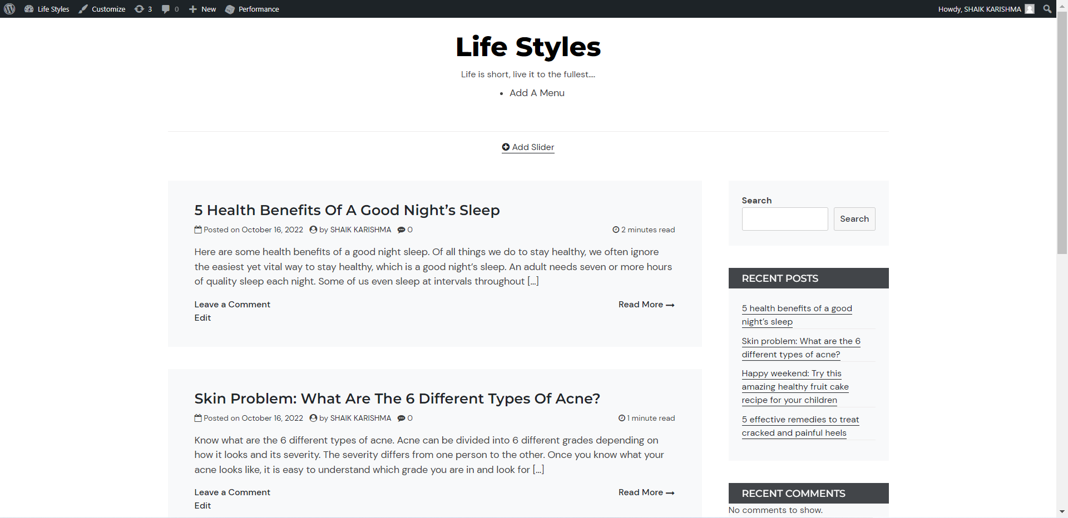1068x518 pixels.
Task: Click author SHAIK KARISHMA on acne post
Action: click(360, 418)
